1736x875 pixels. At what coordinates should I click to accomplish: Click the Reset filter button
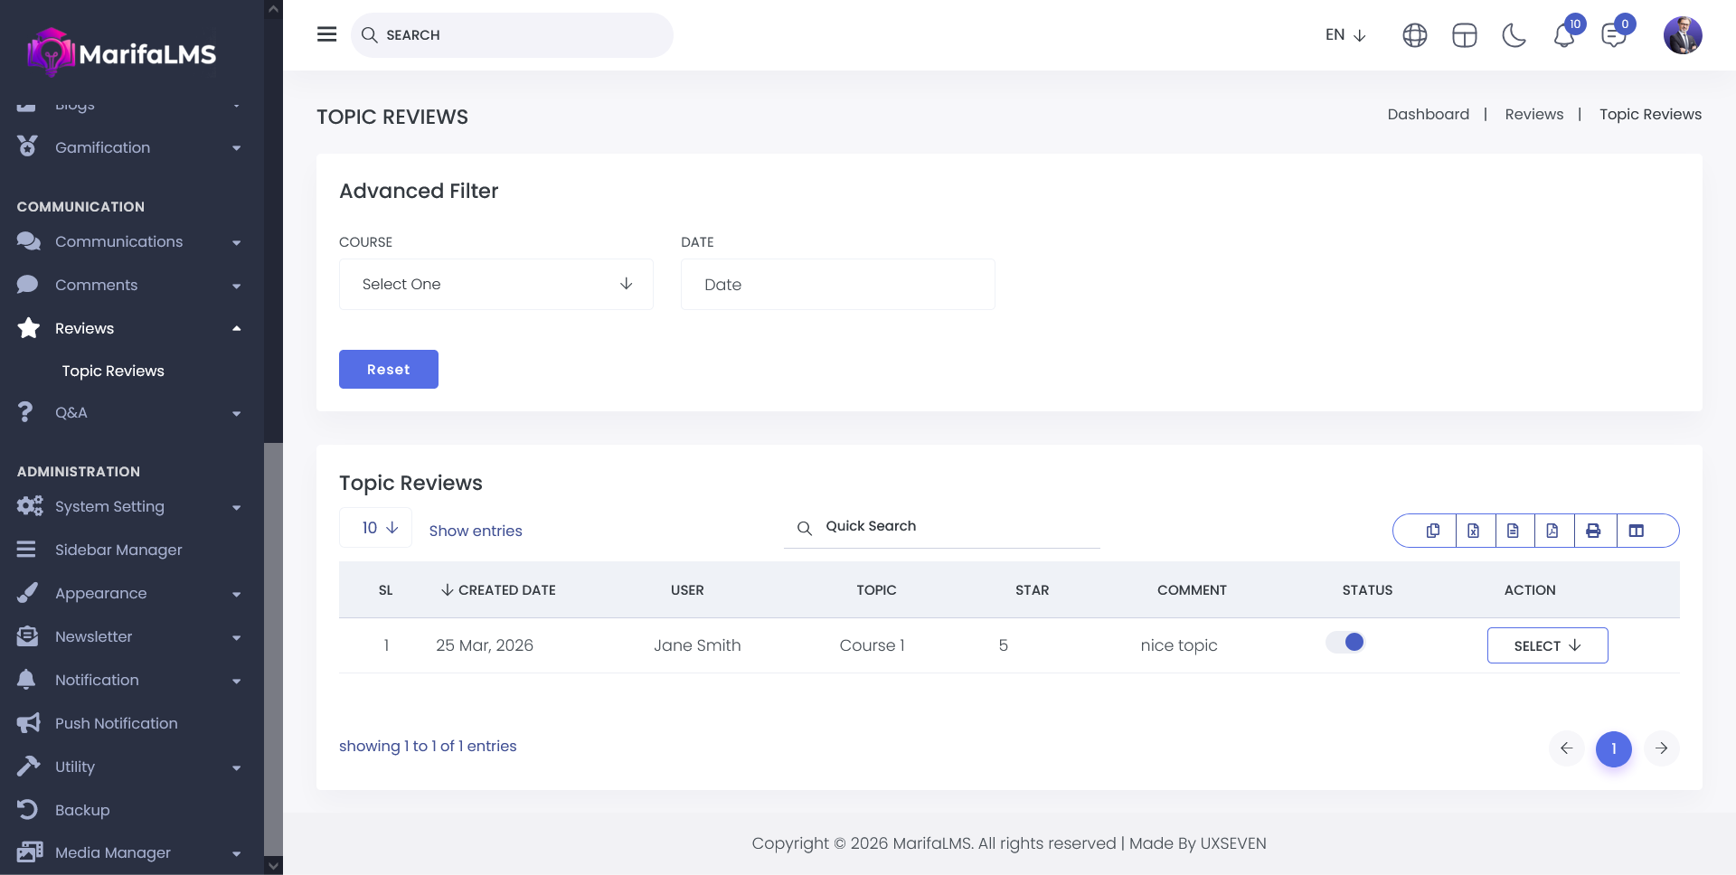point(389,370)
